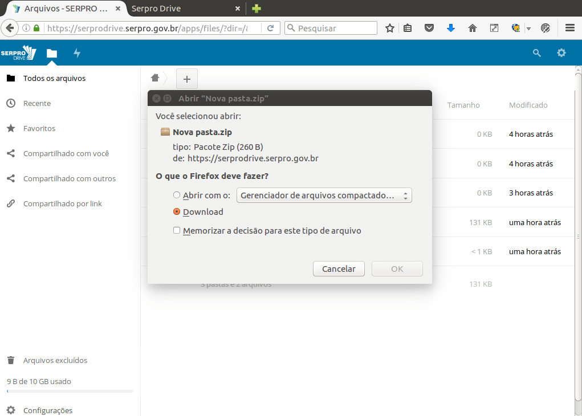The image size is (582, 416).
Task: Close the Abrir Nova pasta.zip dialog
Action: (x=157, y=99)
